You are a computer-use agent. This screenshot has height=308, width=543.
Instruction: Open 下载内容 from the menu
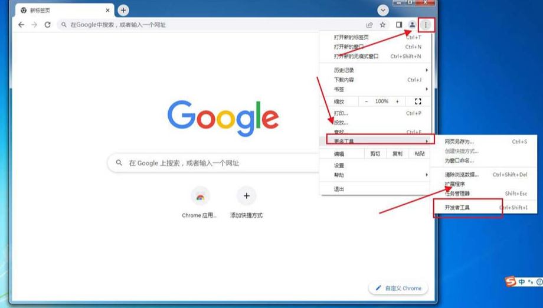tap(376, 80)
